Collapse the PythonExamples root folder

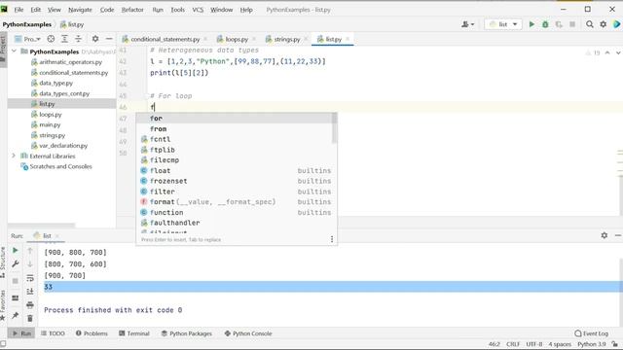pyautogui.click(x=14, y=52)
